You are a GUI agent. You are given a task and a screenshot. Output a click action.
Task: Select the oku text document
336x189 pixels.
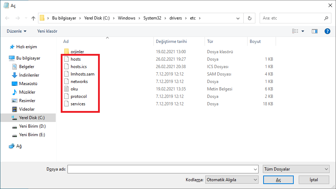(x=74, y=89)
